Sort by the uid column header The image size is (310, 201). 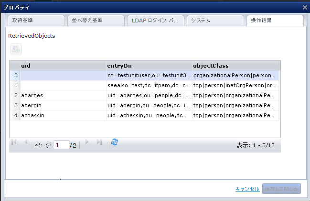63,66
